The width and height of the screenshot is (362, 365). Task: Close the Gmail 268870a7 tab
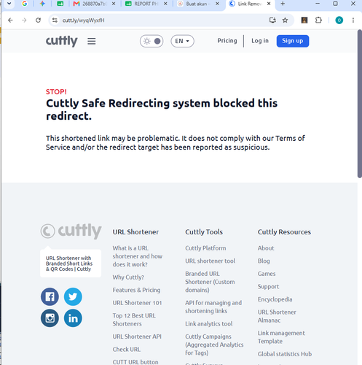coord(114,4)
